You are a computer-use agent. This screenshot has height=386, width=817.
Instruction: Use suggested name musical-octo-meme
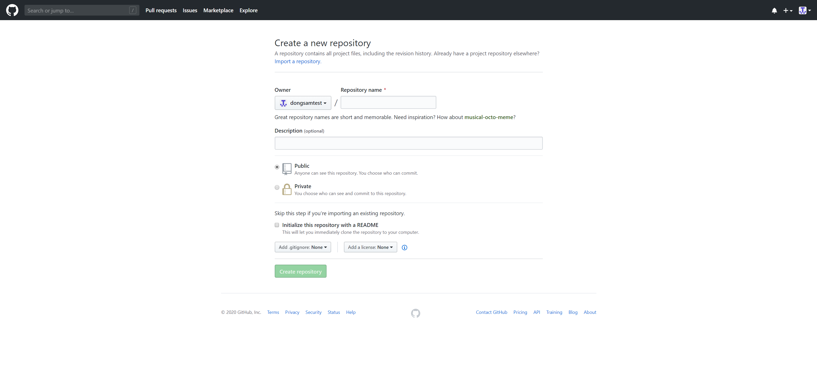point(488,117)
